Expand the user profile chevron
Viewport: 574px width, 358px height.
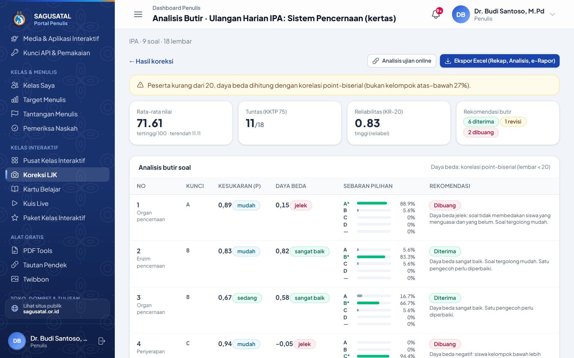coord(552,14)
